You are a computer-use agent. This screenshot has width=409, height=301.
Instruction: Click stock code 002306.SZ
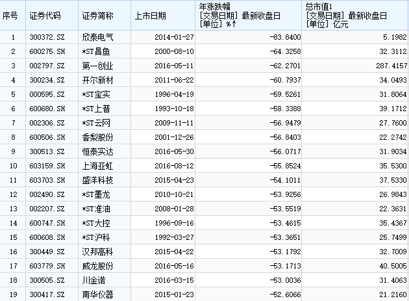(47, 123)
